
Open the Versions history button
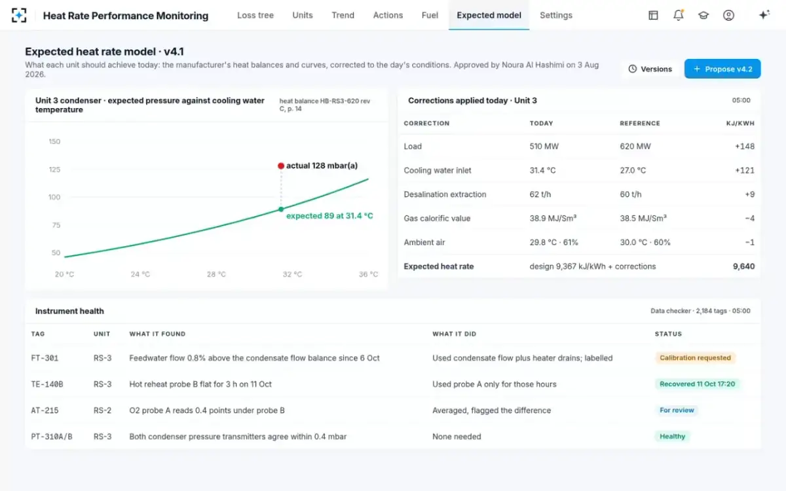650,69
